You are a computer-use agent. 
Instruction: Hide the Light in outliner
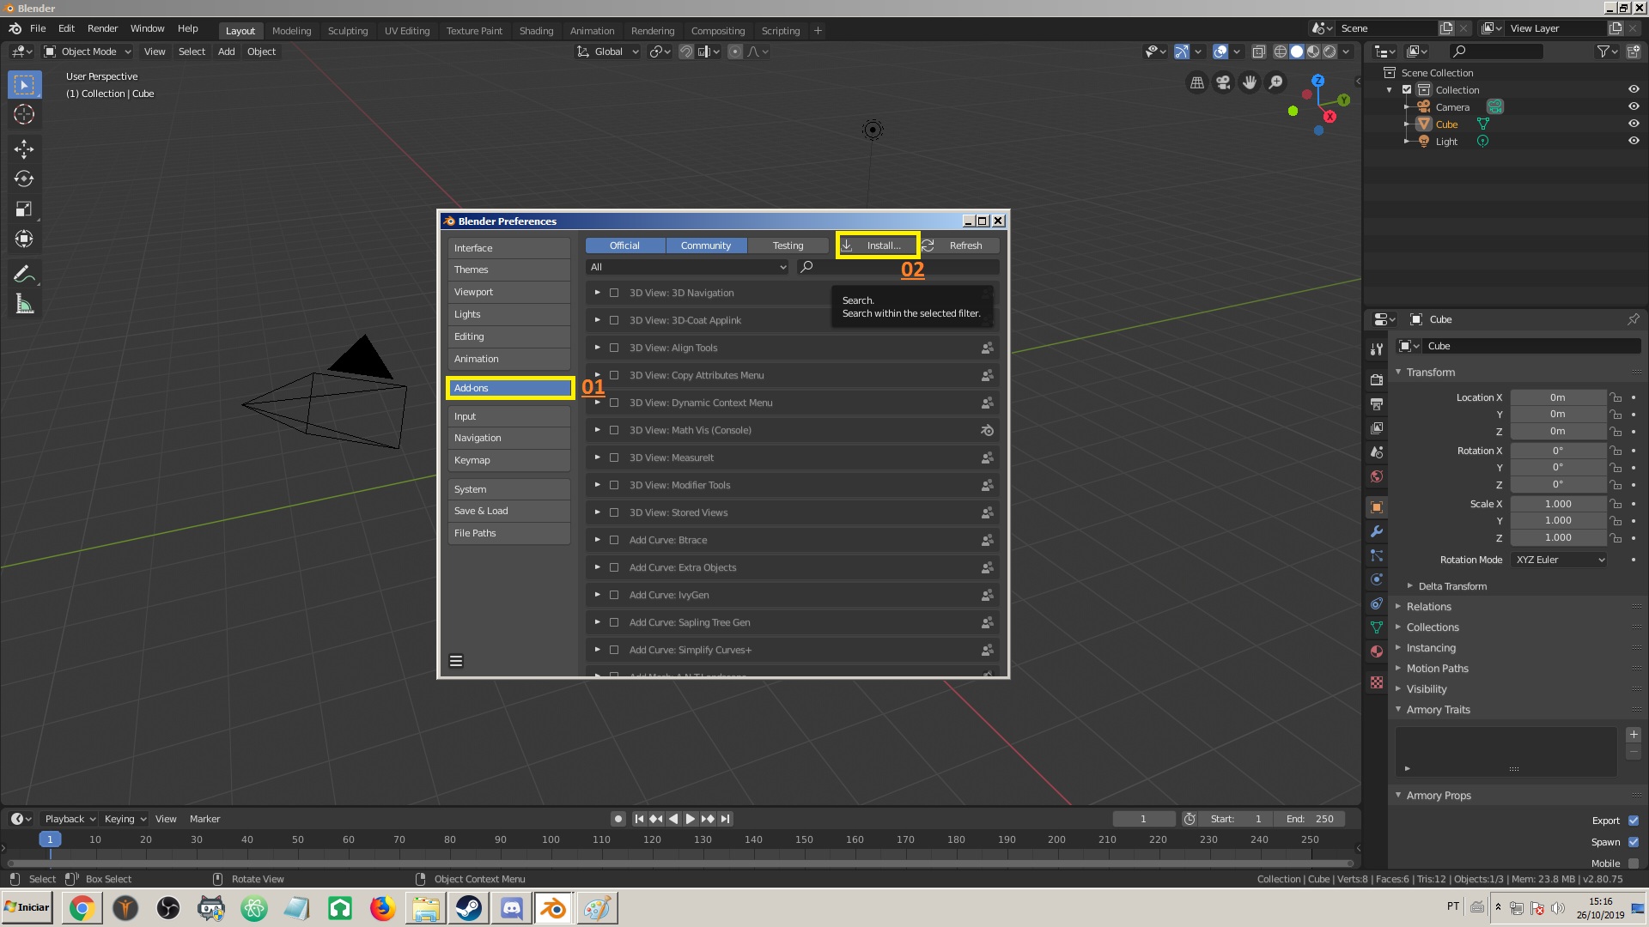click(1634, 141)
